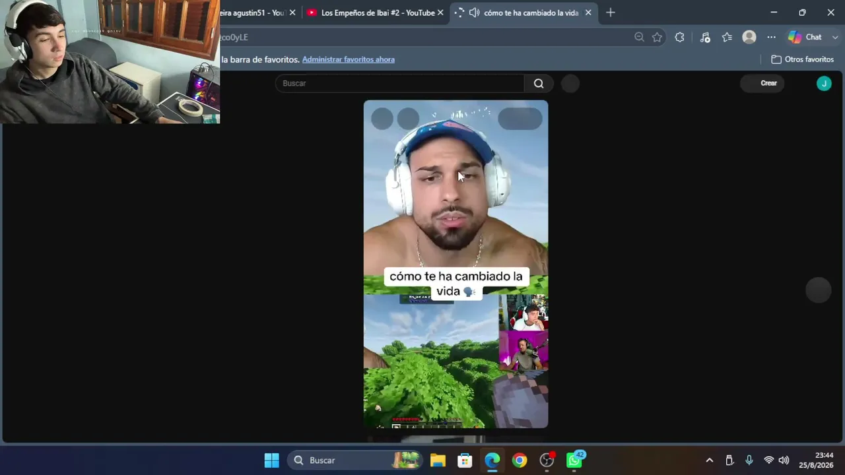Click the Short video player

[456, 264]
